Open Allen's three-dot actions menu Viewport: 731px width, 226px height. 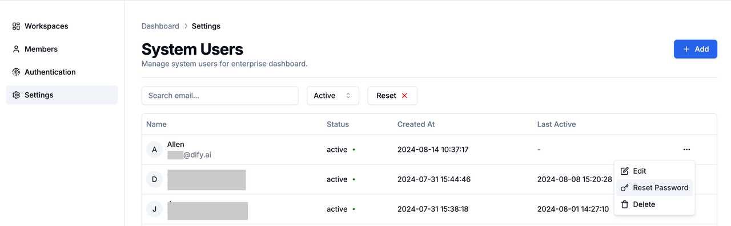(686, 150)
